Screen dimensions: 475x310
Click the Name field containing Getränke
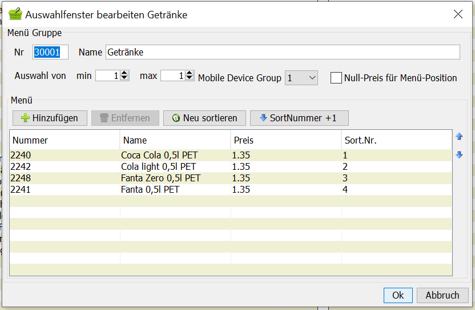(x=283, y=52)
